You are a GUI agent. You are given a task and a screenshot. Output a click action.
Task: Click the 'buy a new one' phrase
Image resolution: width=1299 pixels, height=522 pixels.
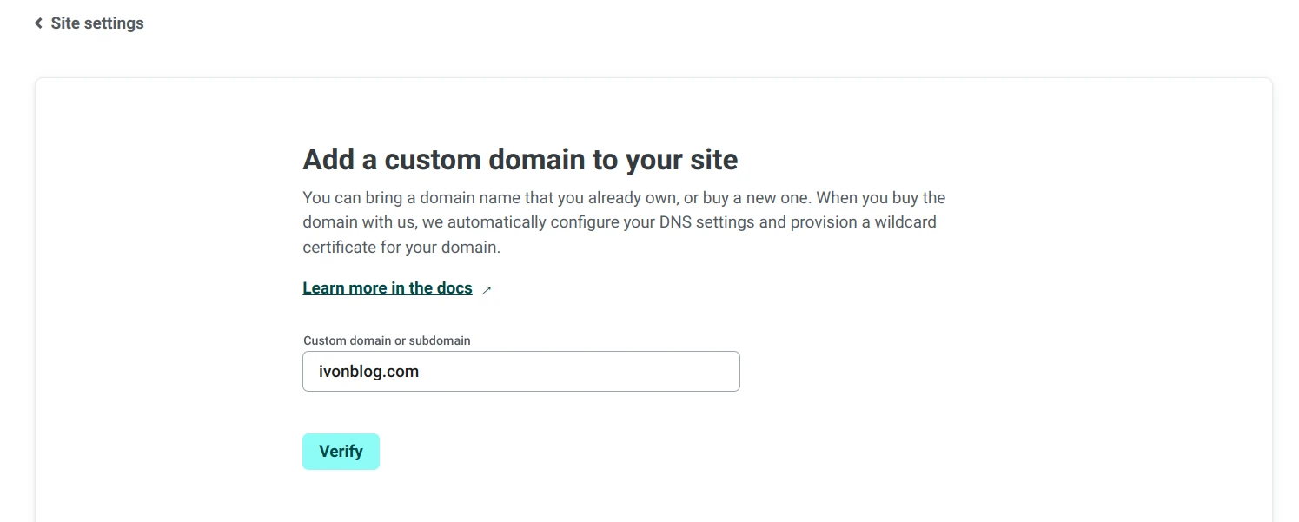coord(754,197)
